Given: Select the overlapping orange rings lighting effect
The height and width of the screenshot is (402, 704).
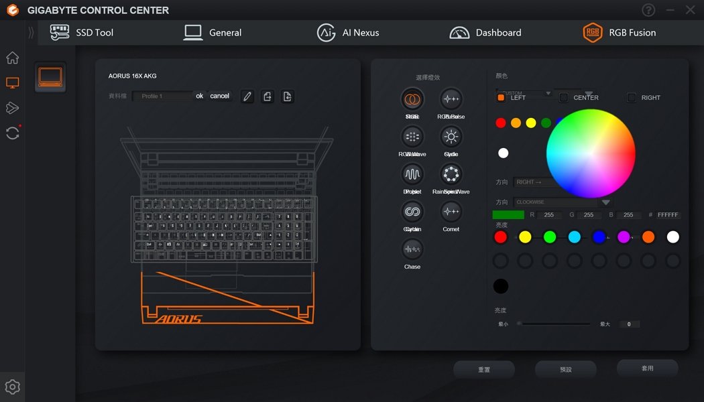Looking at the screenshot, I should (412, 98).
